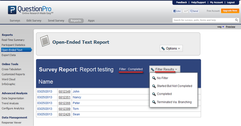Image resolution: width=241 pixels, height=126 pixels.
Task: Open response ID 6812426
Action: pyautogui.click(x=65, y=114)
